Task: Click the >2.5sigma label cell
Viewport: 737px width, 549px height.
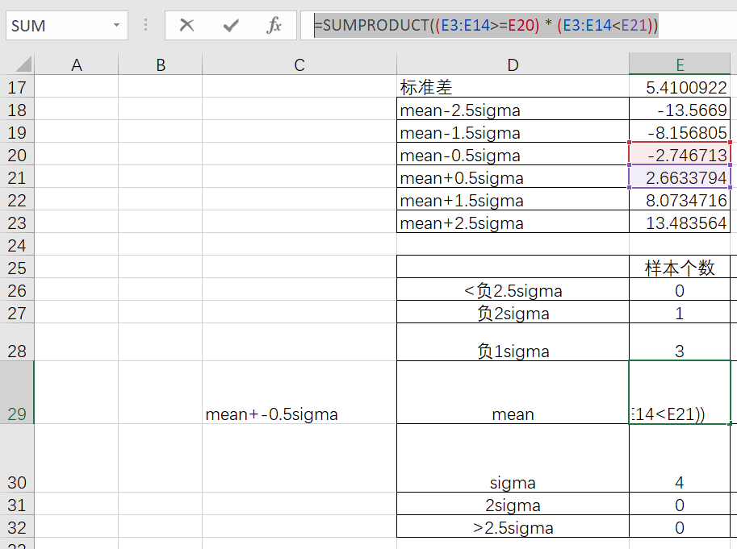Action: click(513, 526)
